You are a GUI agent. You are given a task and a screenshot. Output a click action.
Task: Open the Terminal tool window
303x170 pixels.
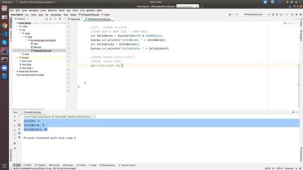tap(54, 165)
